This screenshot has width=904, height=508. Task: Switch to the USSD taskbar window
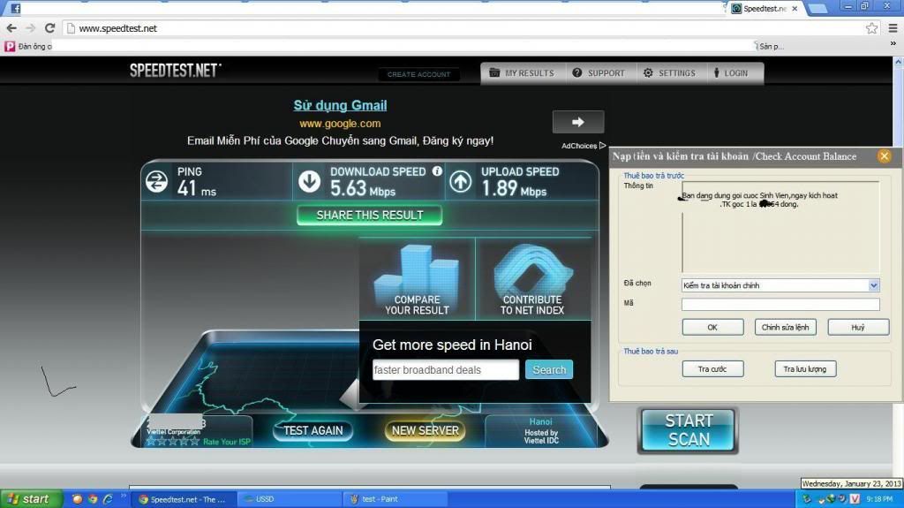[x=290, y=499]
